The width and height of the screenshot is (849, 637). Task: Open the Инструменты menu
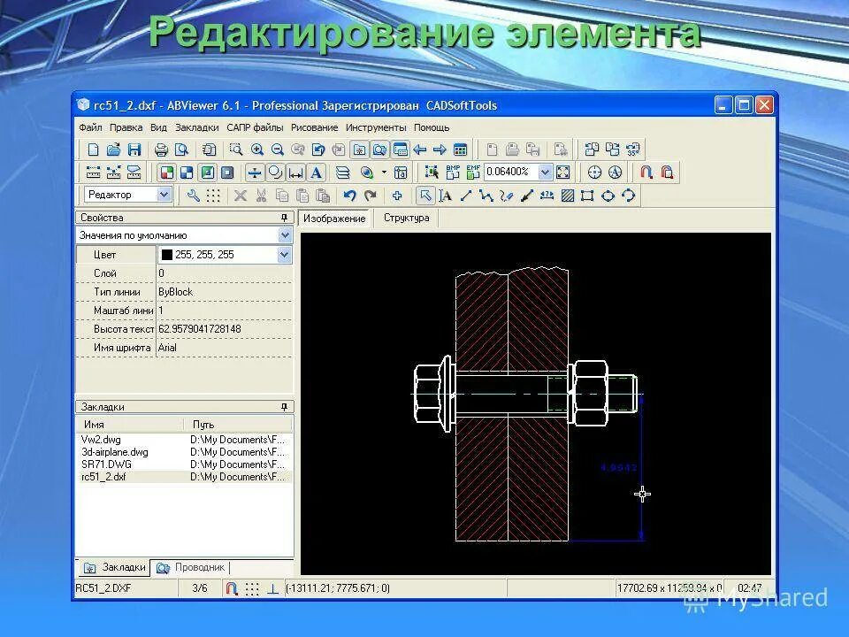click(x=377, y=127)
